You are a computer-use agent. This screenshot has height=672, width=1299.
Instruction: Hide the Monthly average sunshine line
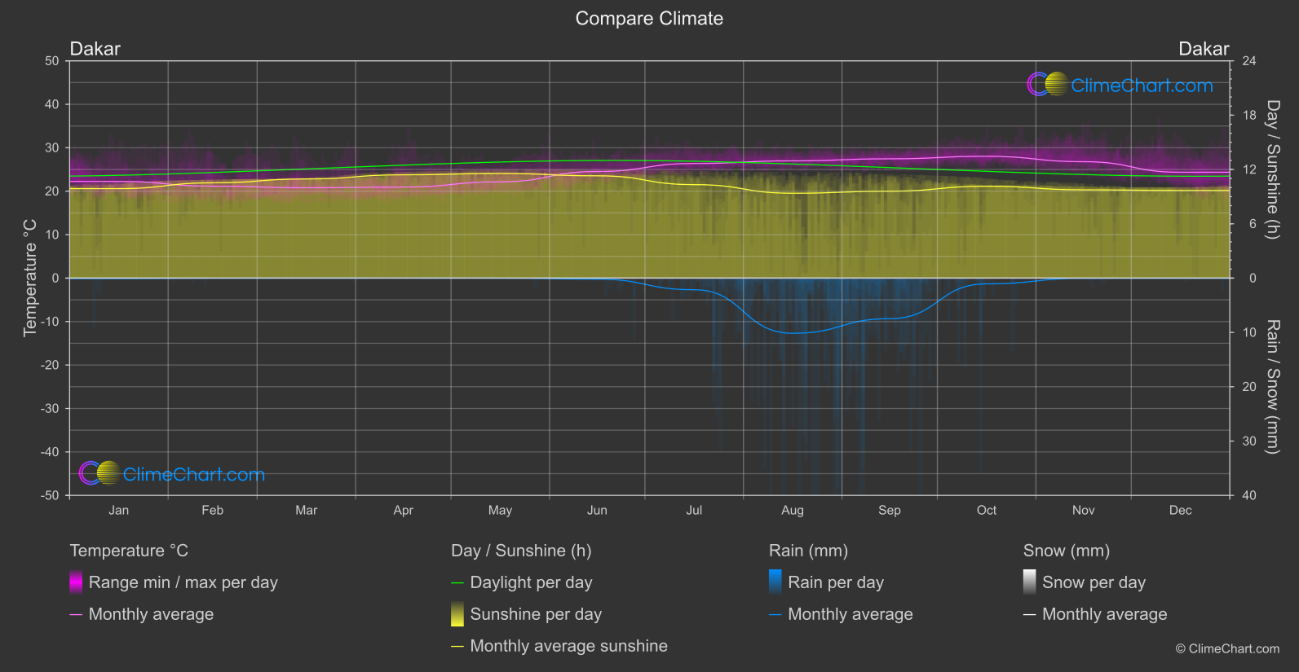click(x=568, y=646)
